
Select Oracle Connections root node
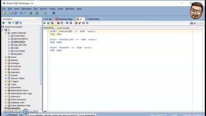click(14, 27)
